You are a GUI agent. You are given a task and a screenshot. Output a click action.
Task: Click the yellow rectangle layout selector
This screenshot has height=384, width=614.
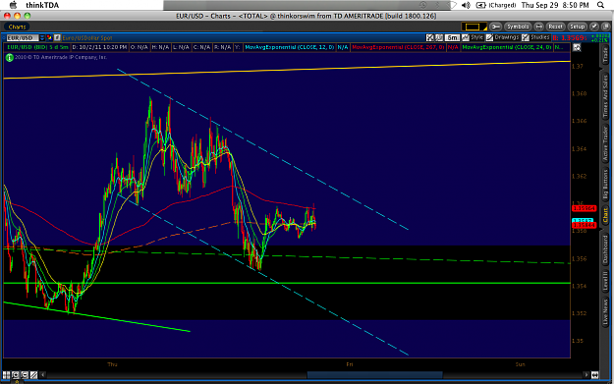[474, 27]
